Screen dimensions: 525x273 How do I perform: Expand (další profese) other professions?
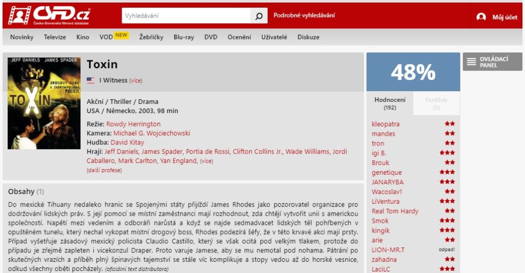coord(104,170)
